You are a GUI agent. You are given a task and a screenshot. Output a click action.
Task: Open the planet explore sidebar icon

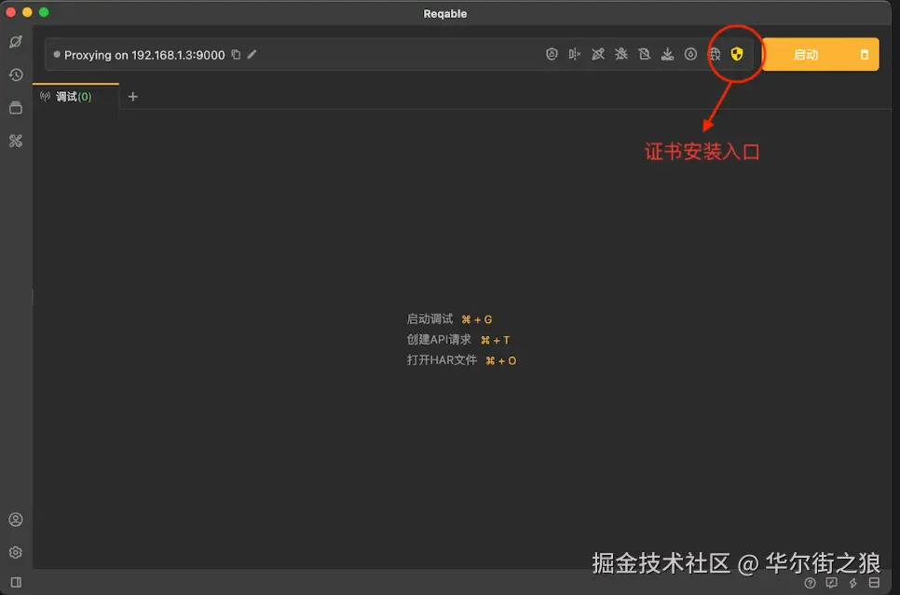point(16,42)
